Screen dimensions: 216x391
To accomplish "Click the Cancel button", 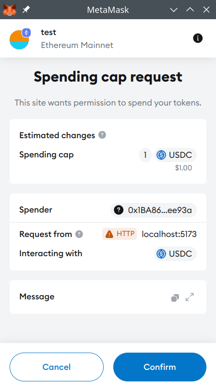I will [x=57, y=367].
